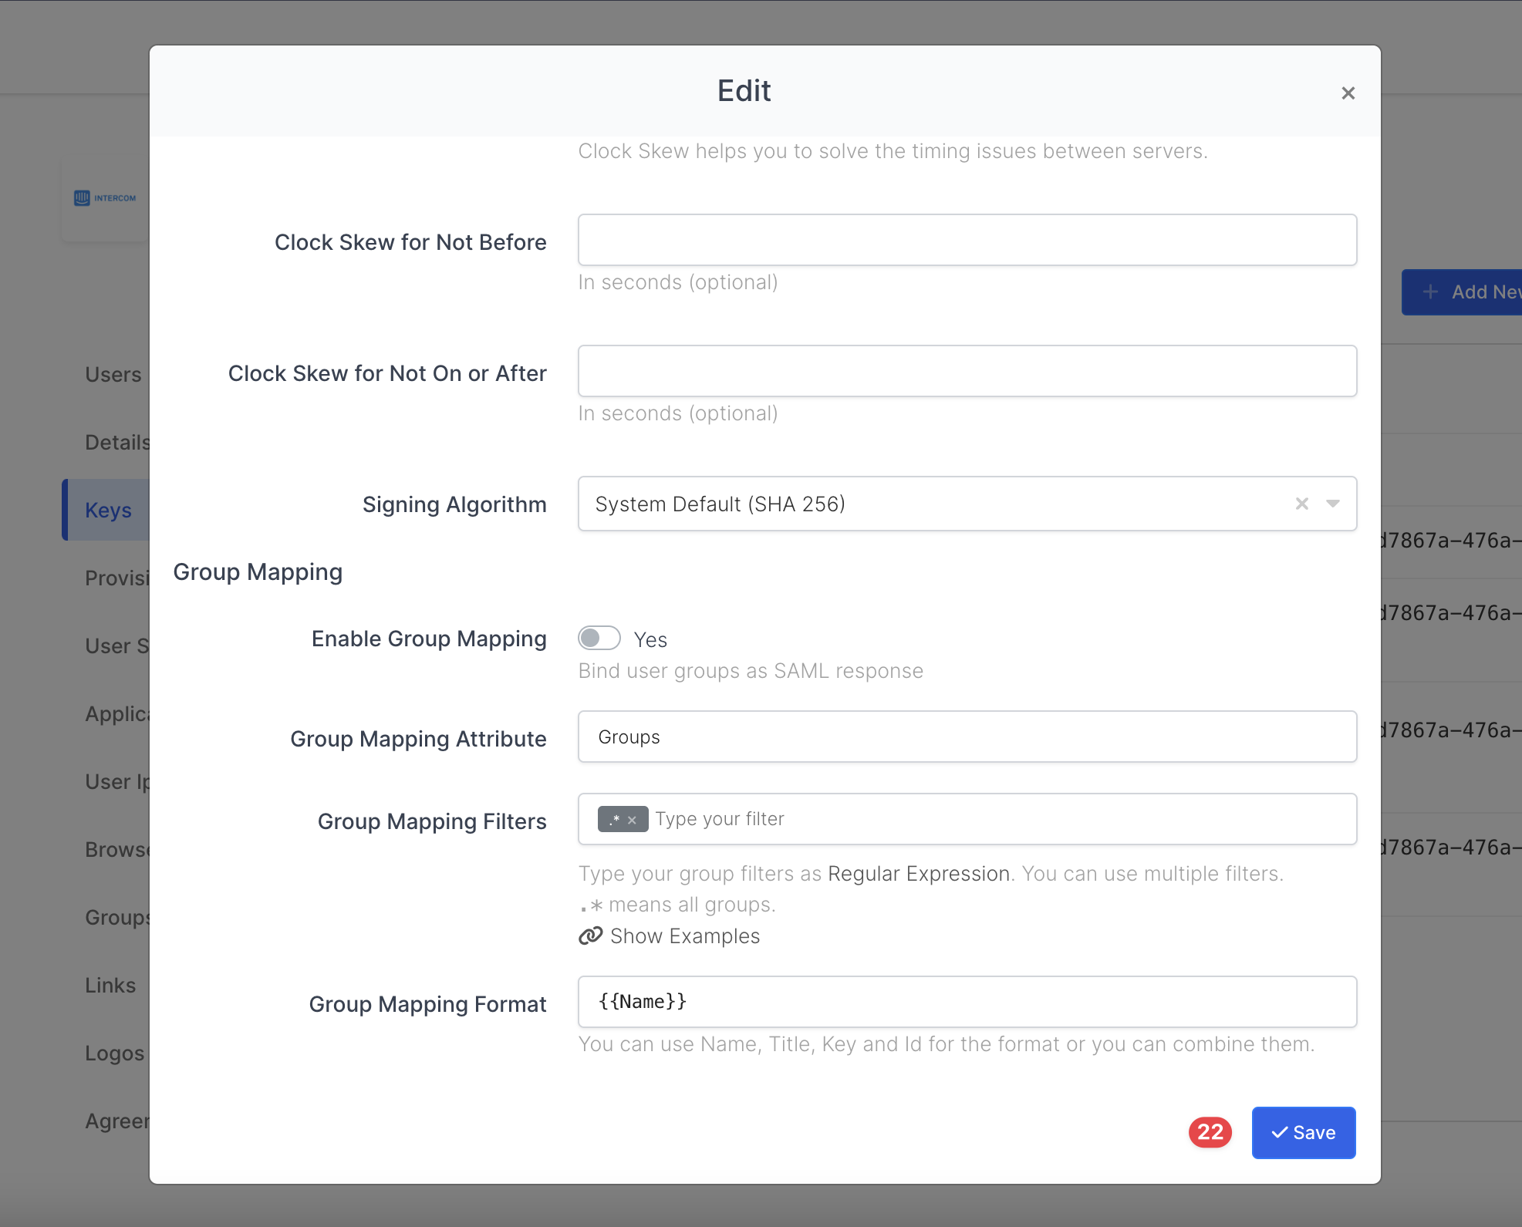Click the Group Mapping Attribute field

(x=967, y=737)
